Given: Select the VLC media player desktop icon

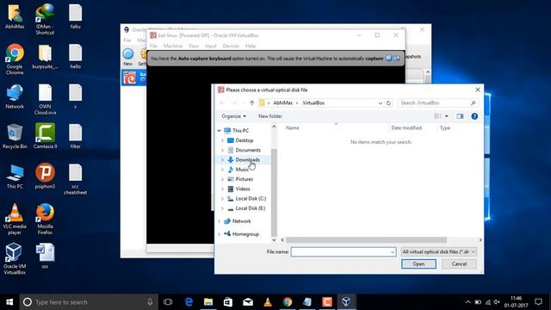Looking at the screenshot, I should [15, 219].
